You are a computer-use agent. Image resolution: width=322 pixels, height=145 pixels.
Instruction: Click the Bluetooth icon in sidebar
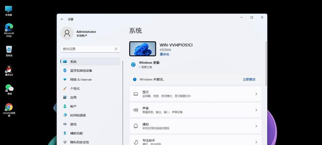[65, 70]
